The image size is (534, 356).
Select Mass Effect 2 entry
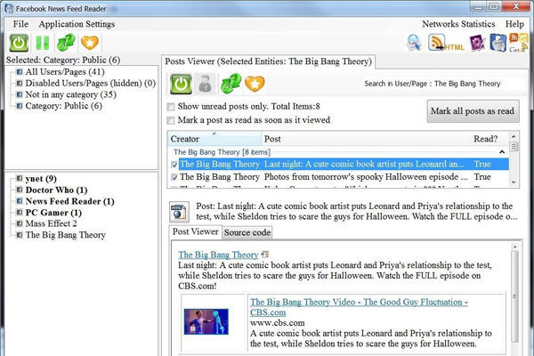[x=51, y=223]
